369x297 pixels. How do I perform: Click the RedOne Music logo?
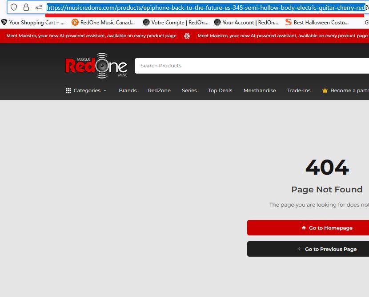coord(96,66)
